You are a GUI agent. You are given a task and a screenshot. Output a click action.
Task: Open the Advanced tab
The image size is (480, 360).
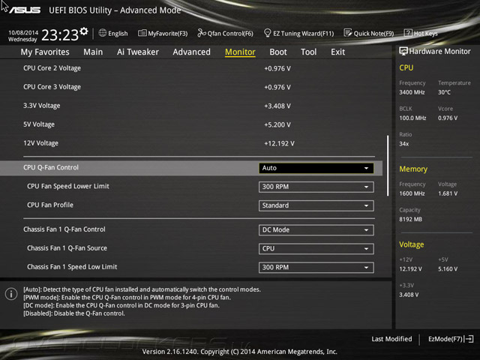[192, 52]
